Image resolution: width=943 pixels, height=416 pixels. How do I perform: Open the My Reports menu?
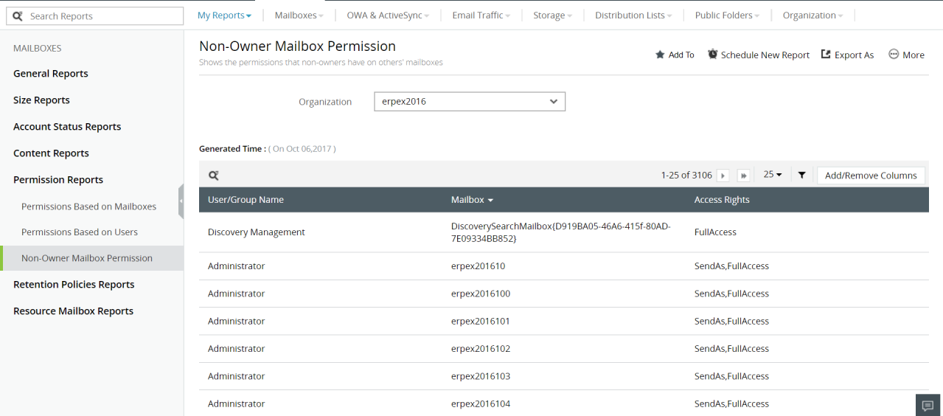point(224,15)
